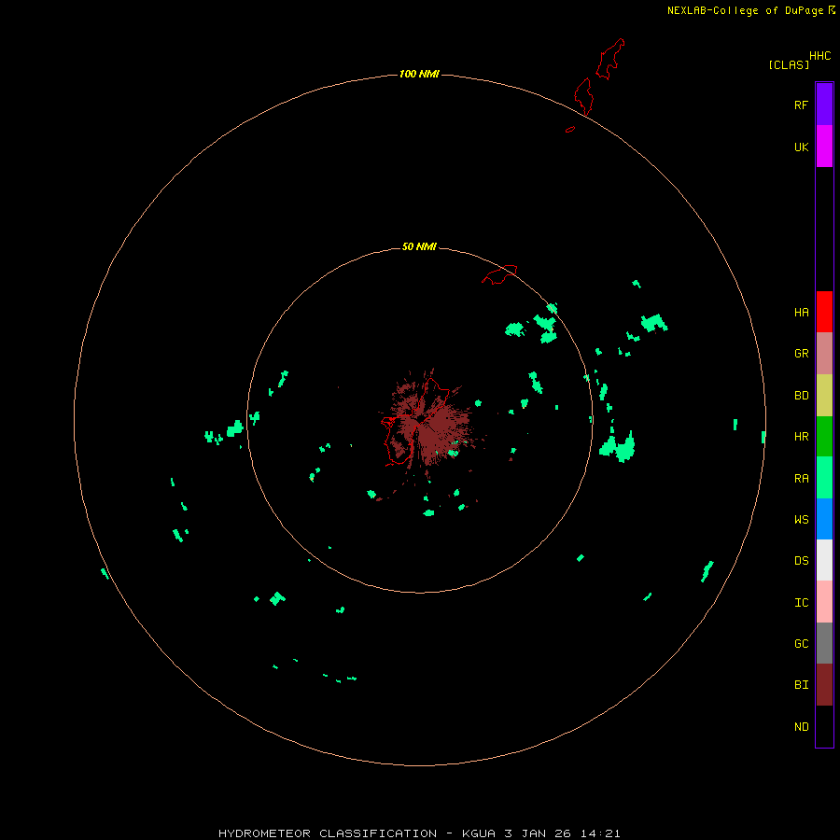
Task: Click the DS legend label
Action: click(801, 560)
